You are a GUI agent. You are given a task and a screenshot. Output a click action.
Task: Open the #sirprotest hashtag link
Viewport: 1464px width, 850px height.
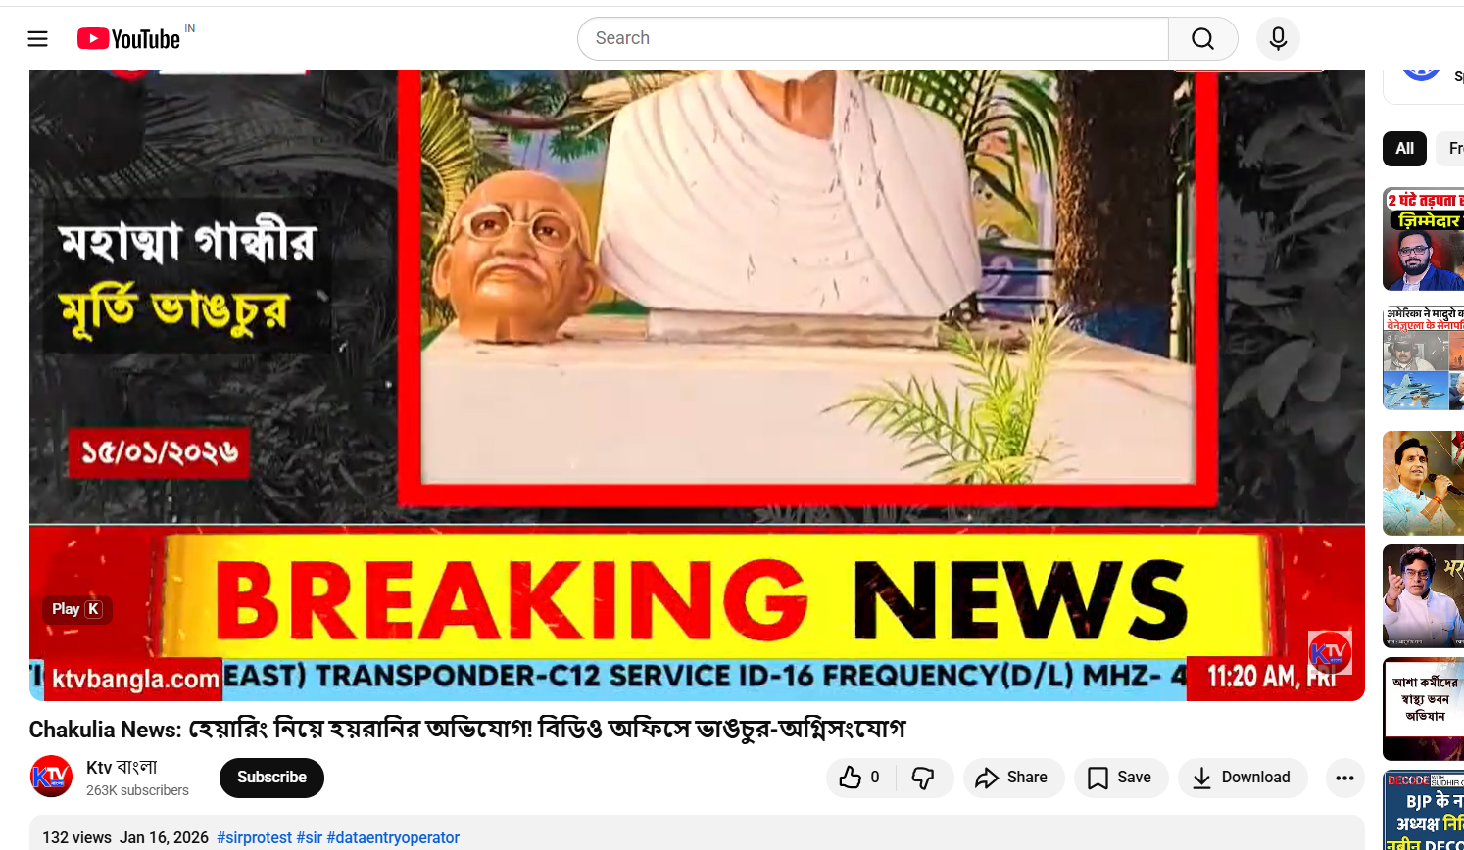(254, 838)
